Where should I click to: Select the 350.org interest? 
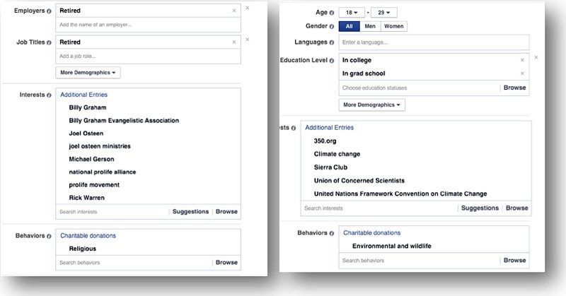click(x=325, y=141)
